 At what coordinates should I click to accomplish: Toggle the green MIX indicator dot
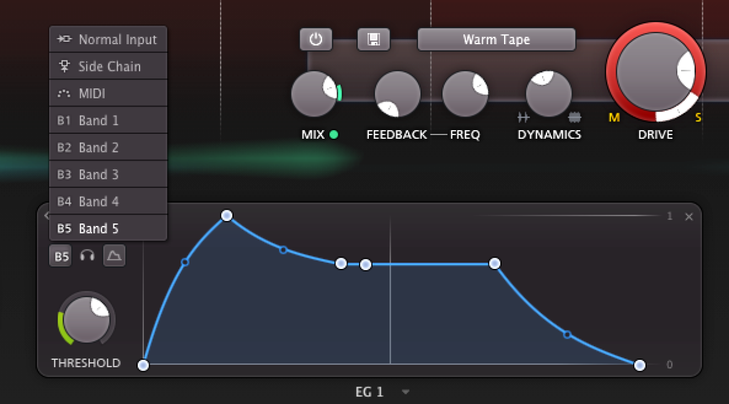333,134
